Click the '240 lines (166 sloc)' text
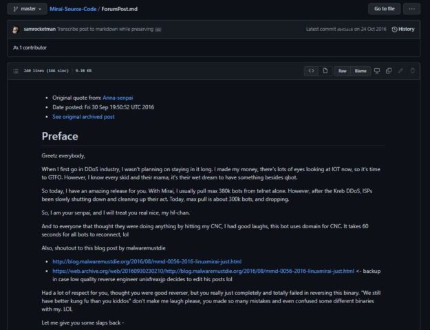Viewport: 430px width, 330px height. tap(46, 71)
